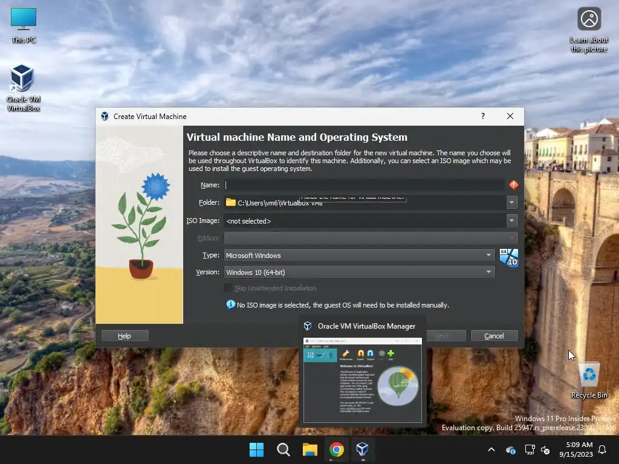Show hidden icons in the system tray
Image resolution: width=619 pixels, height=464 pixels.
[491, 449]
